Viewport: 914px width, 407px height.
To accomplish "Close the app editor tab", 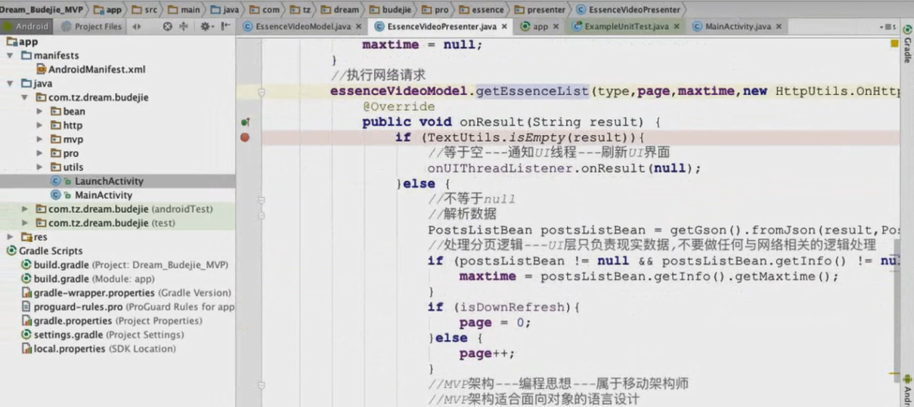I will (x=556, y=26).
